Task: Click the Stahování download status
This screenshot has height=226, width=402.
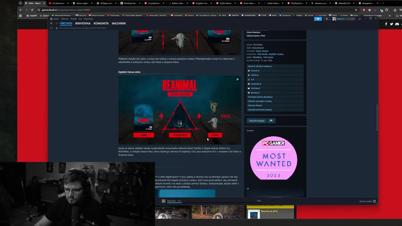Action: pos(174,201)
